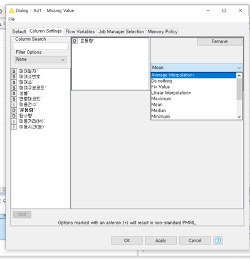
Task: Open the Memory Policy tab
Action: 162,31
